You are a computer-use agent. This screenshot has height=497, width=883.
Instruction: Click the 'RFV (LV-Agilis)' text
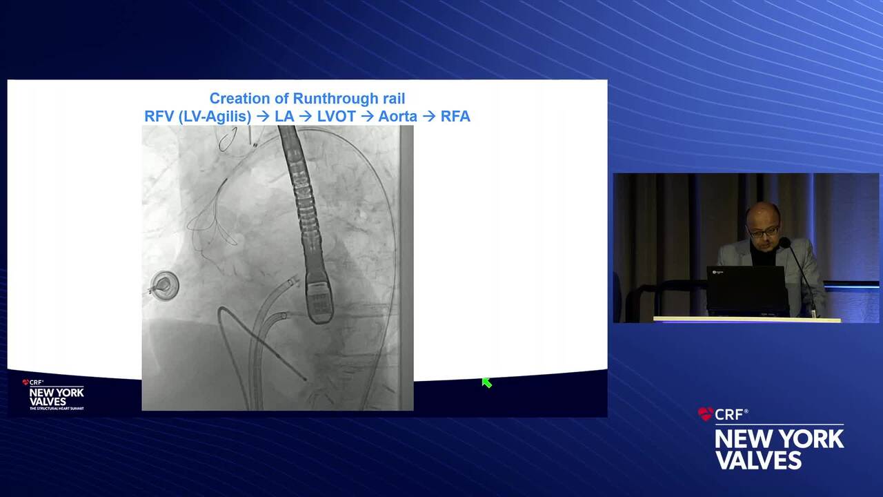197,116
